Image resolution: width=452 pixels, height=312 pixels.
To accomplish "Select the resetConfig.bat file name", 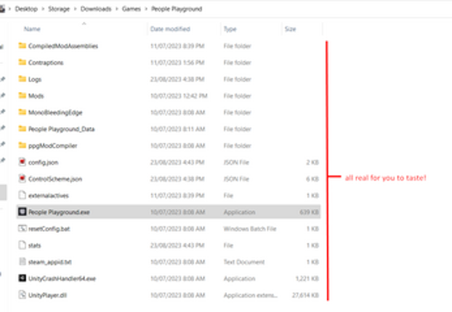I will click(x=49, y=229).
